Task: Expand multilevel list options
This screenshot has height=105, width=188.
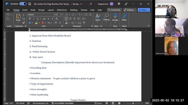Action: (82, 15)
